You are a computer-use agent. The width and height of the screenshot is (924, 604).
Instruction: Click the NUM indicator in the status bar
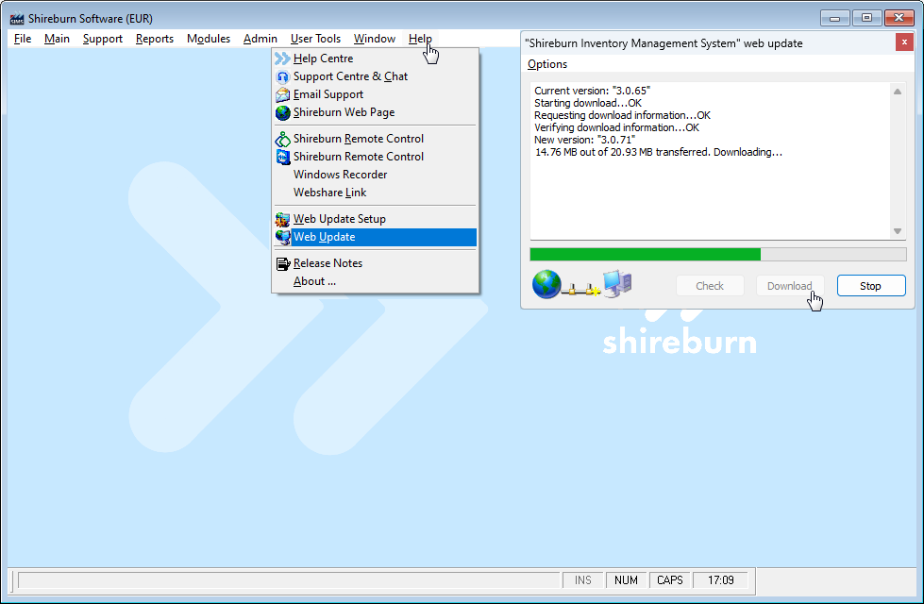pyautogui.click(x=626, y=580)
